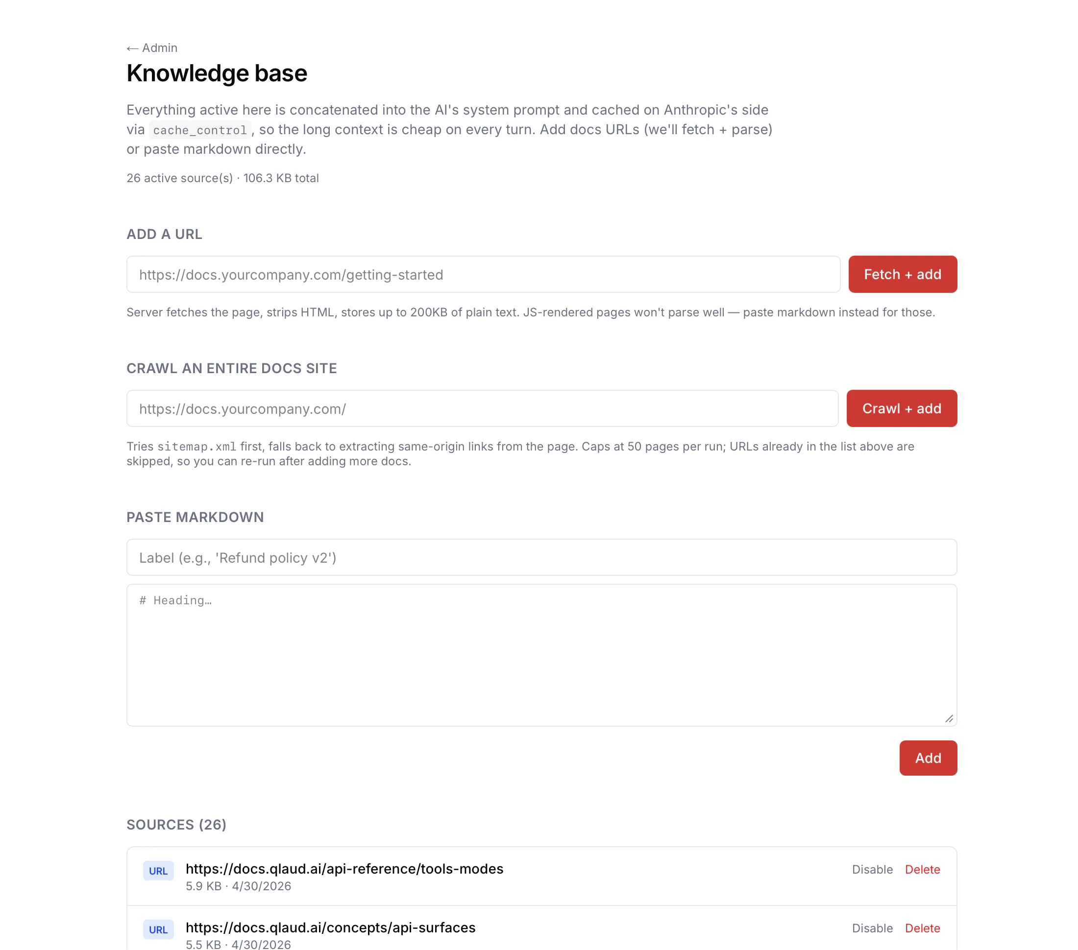Image resolution: width=1078 pixels, height=950 pixels.
Task: Click the Sources (26) section heading
Action: point(176,825)
